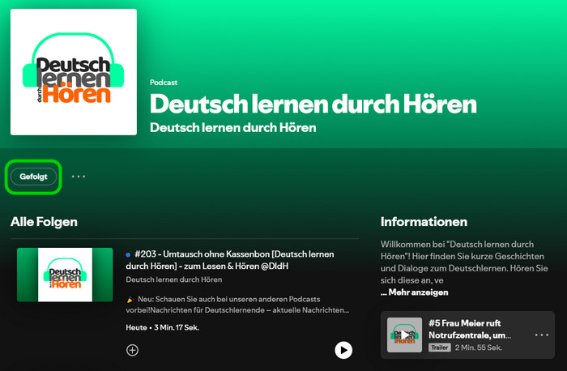The height and width of the screenshot is (371, 567).
Task: Select the Alle Folgen section heading
Action: tap(44, 221)
